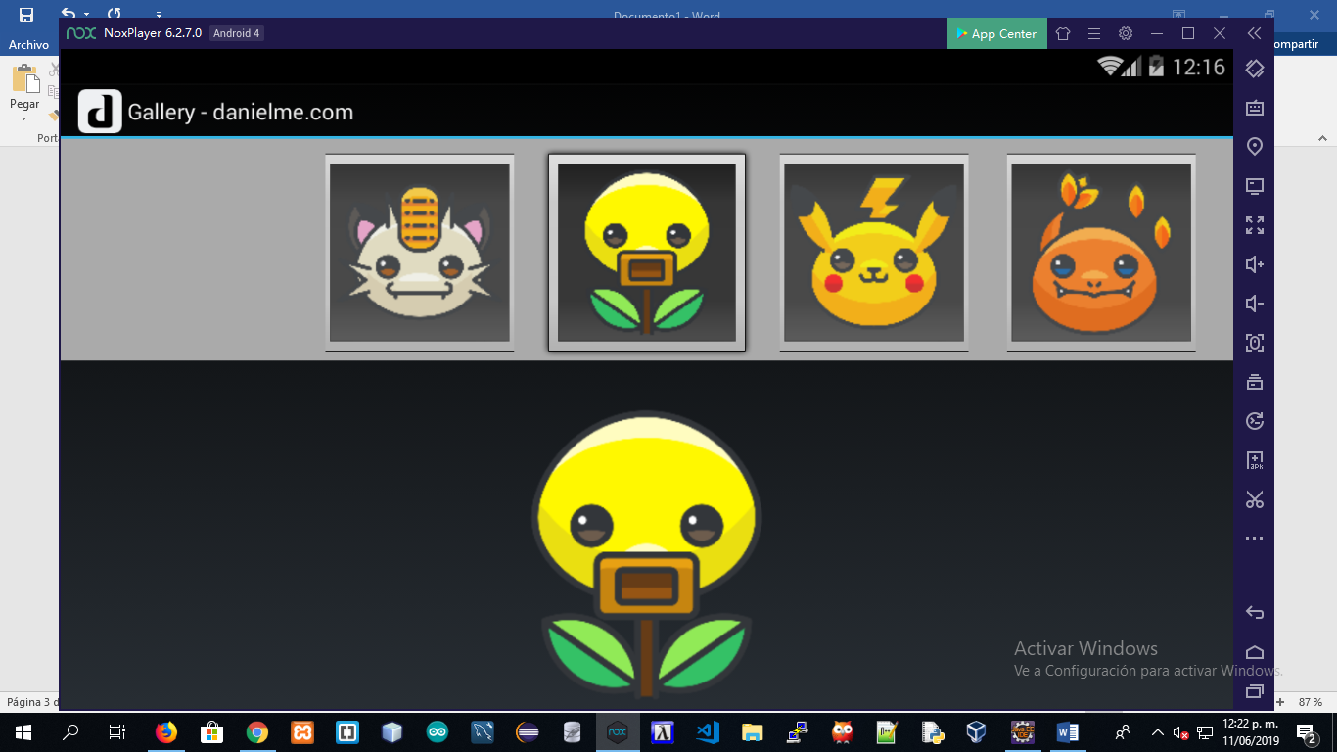The height and width of the screenshot is (752, 1337).
Task: Toggle NoxPlayer fullscreen mode
Action: pyautogui.click(x=1255, y=225)
